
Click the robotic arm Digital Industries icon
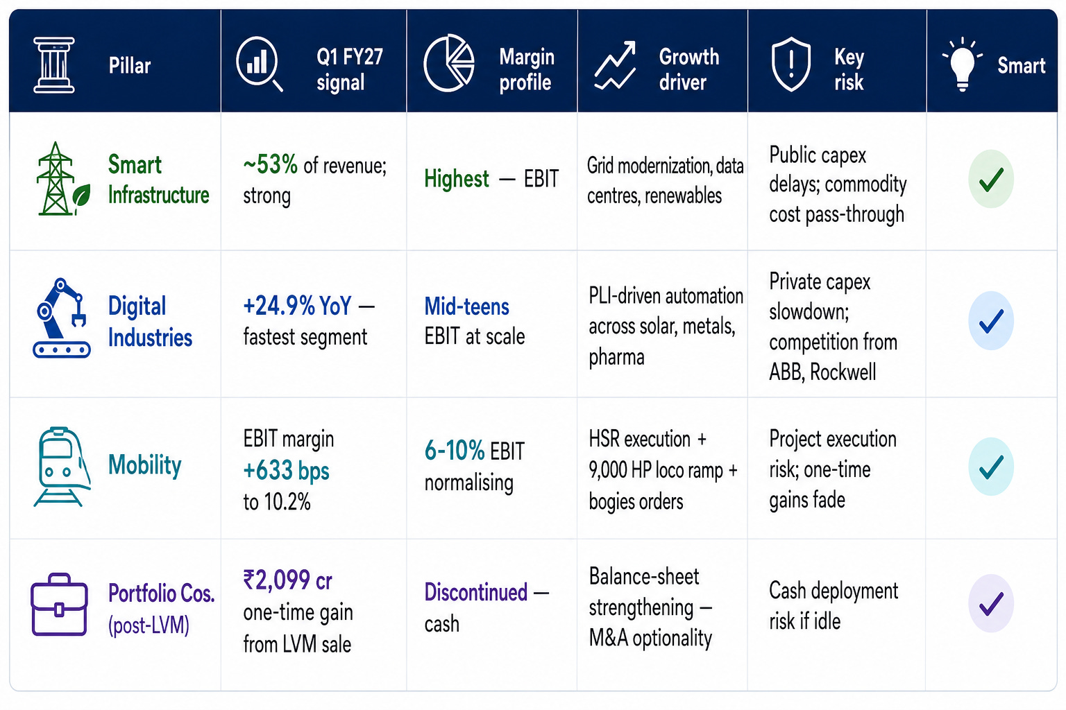(x=62, y=318)
